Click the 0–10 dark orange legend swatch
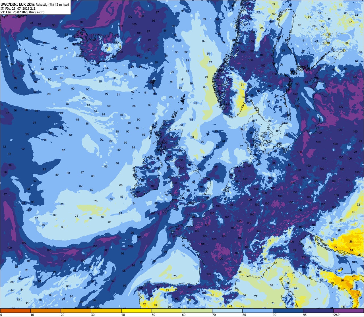Screen dimensions: 364x317 pos(15,311)
